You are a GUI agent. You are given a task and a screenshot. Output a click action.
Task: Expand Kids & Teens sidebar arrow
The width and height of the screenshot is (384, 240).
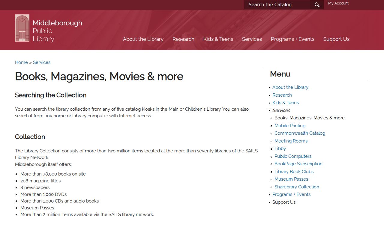coord(269,103)
